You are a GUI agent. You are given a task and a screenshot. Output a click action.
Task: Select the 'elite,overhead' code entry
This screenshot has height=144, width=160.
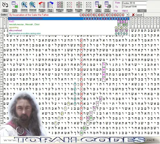69,31
